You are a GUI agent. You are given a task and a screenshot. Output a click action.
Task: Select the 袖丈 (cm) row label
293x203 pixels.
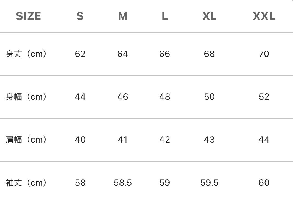[x=26, y=183]
